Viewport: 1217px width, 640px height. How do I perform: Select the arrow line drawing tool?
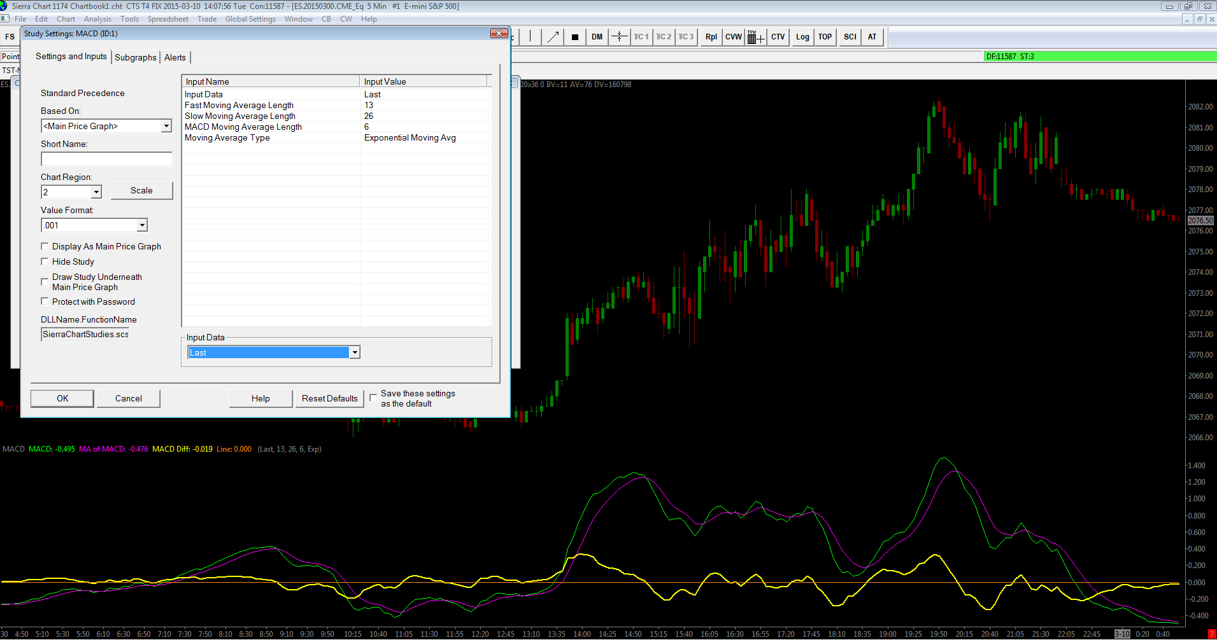[553, 37]
